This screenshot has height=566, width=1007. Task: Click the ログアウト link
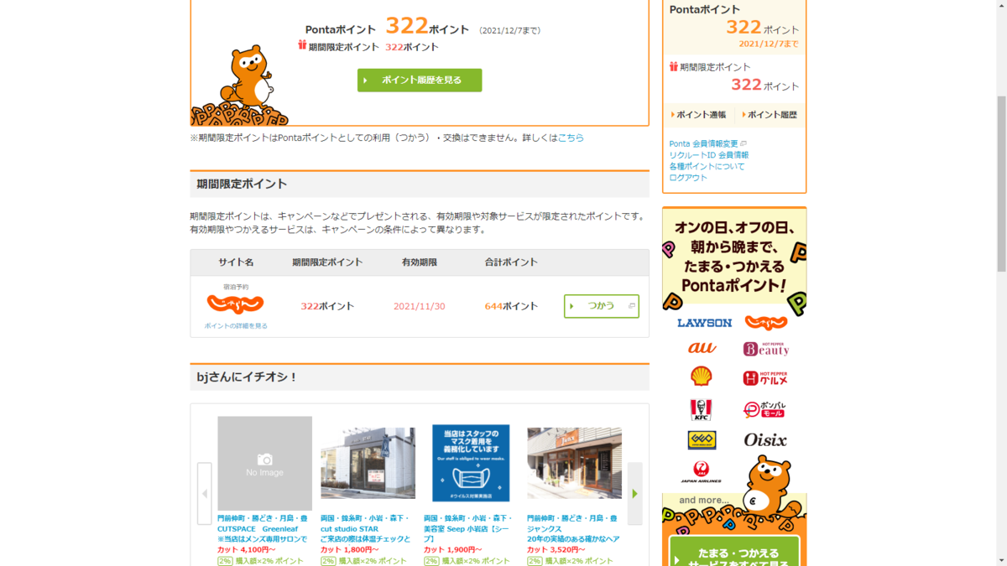(688, 178)
